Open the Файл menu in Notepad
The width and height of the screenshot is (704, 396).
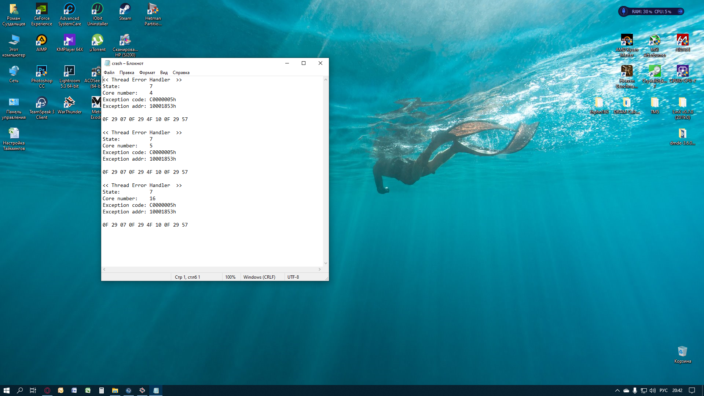pos(109,73)
